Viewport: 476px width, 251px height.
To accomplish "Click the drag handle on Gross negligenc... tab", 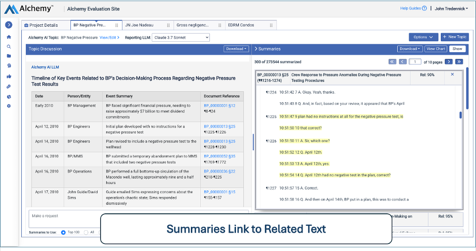I will click(x=220, y=25).
